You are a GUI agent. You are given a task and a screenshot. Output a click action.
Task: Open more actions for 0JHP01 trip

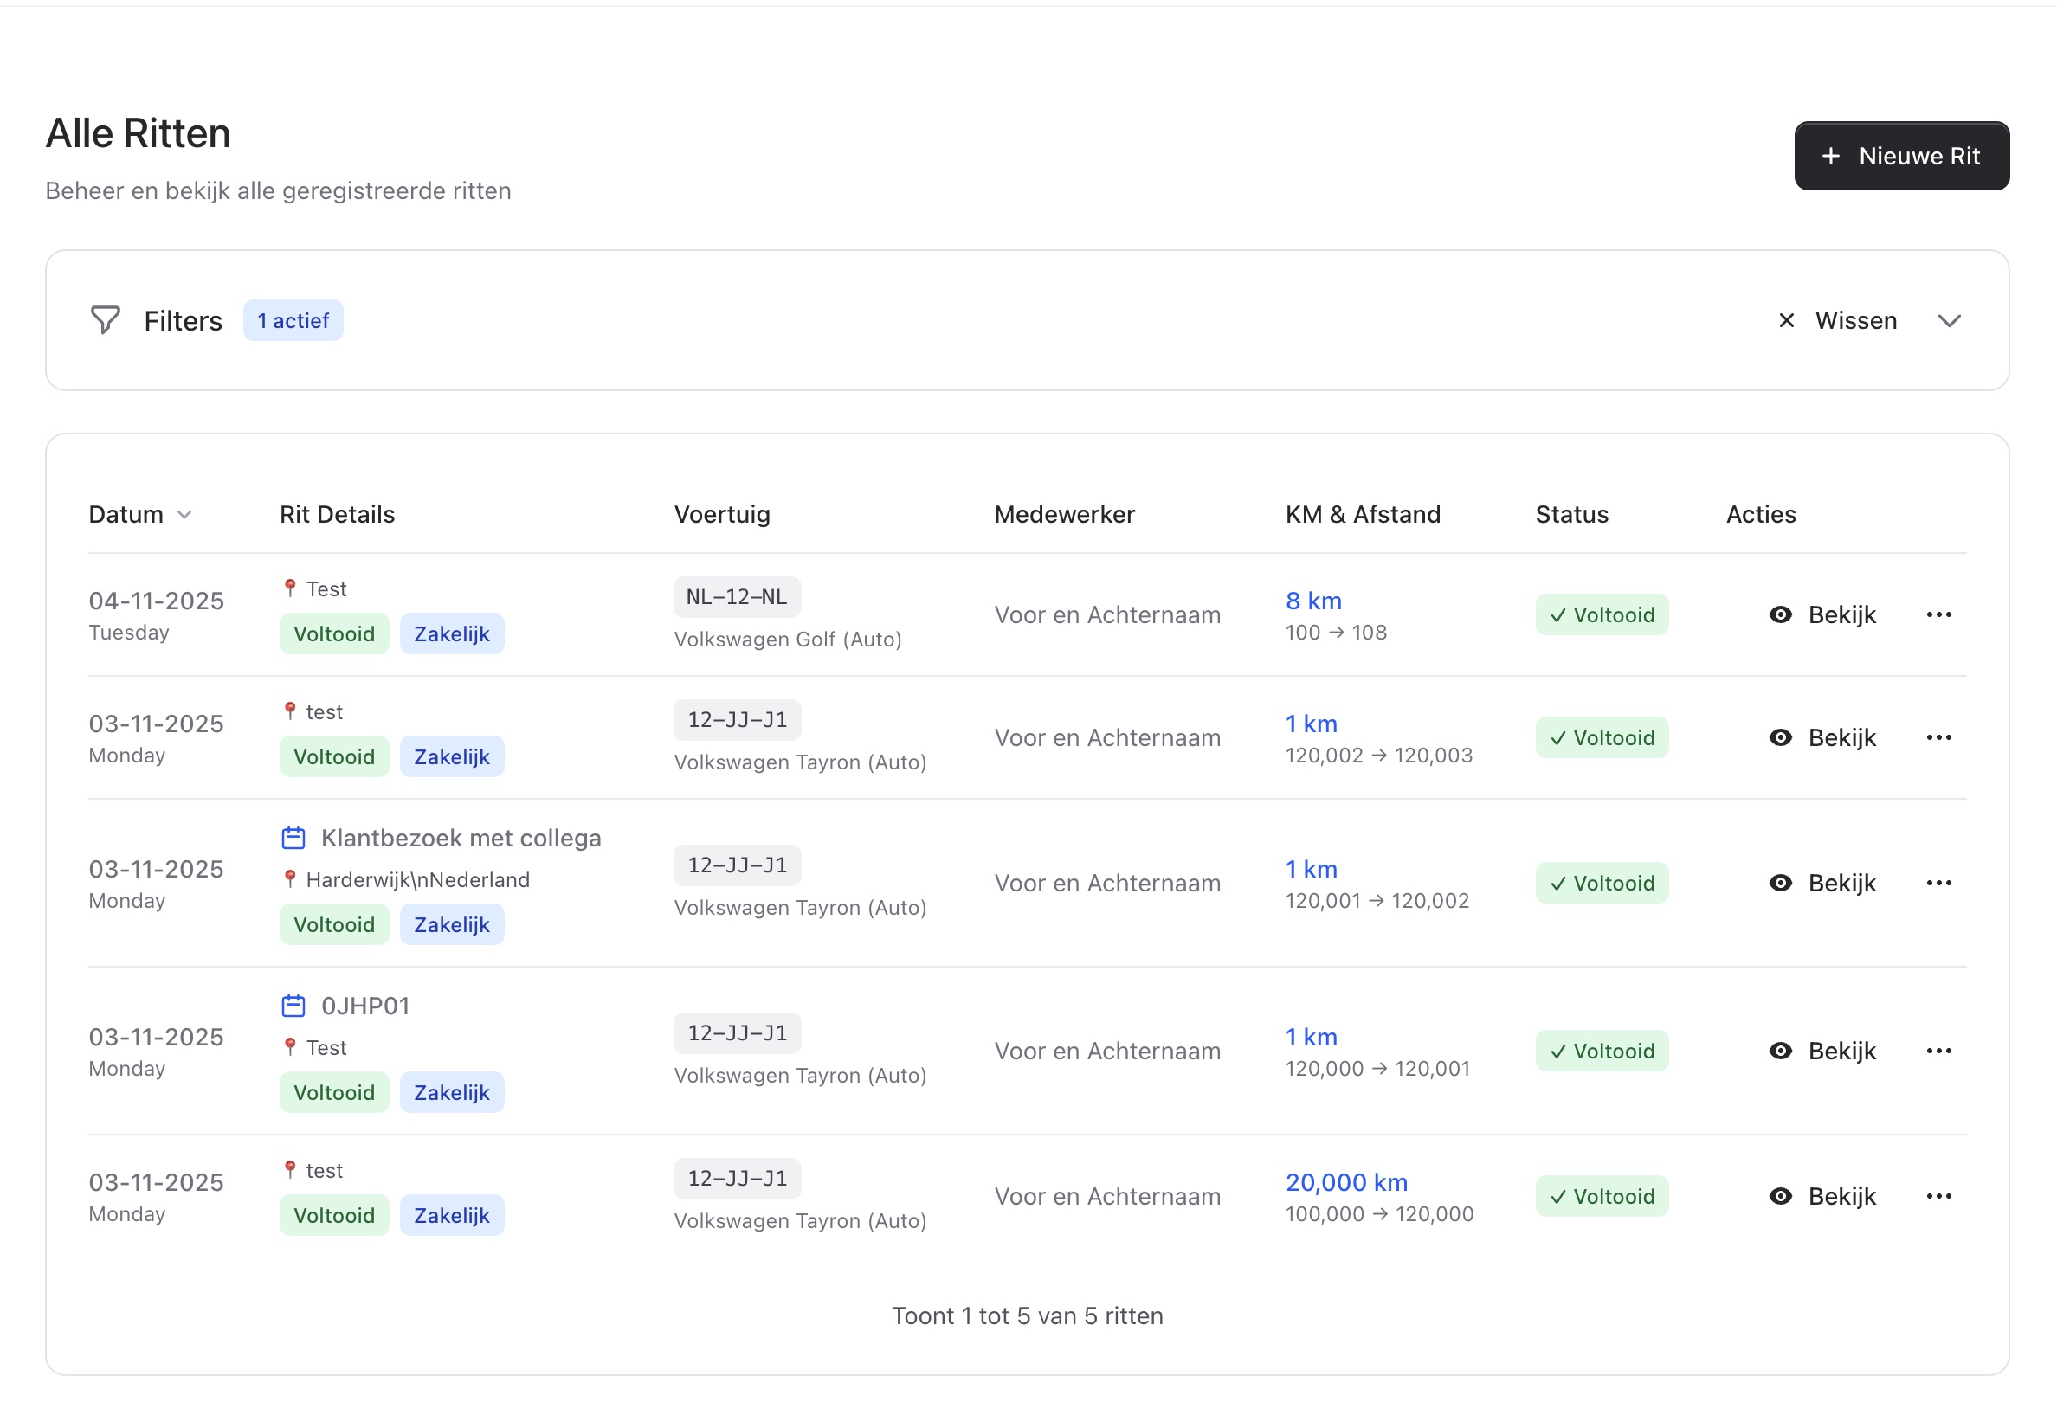1938,1051
